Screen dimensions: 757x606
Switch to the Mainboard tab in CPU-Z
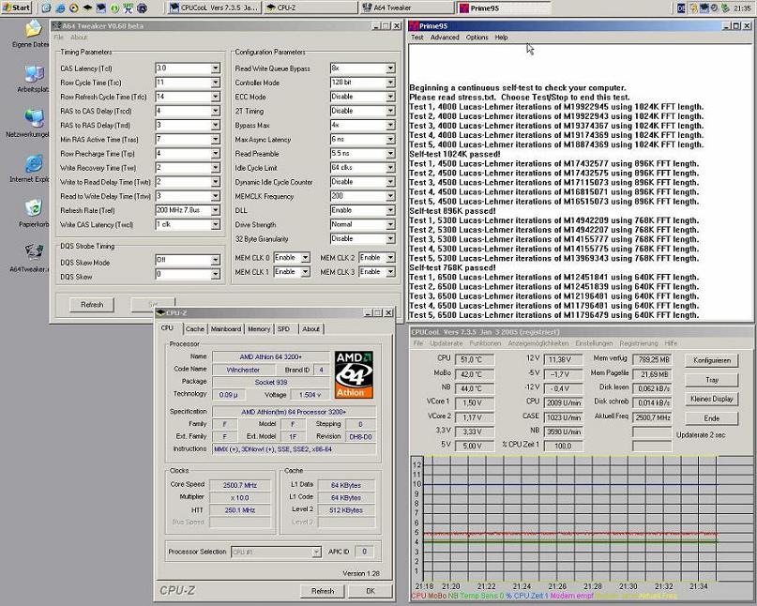click(x=225, y=329)
